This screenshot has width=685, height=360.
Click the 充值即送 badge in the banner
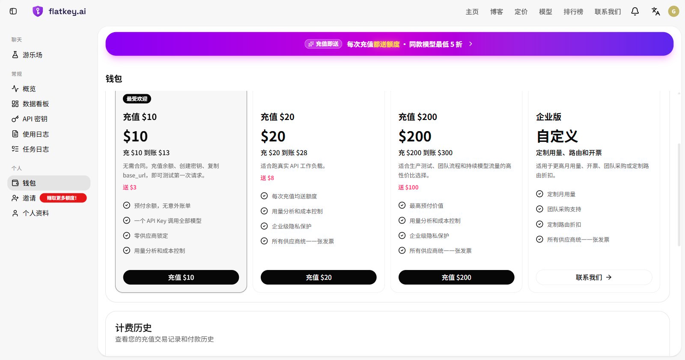(x=323, y=44)
